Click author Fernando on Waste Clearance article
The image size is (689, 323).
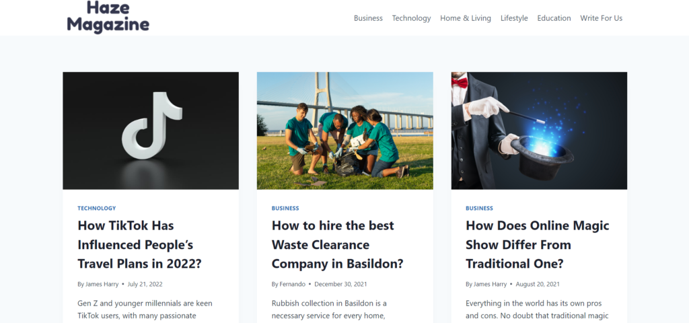[292, 285]
